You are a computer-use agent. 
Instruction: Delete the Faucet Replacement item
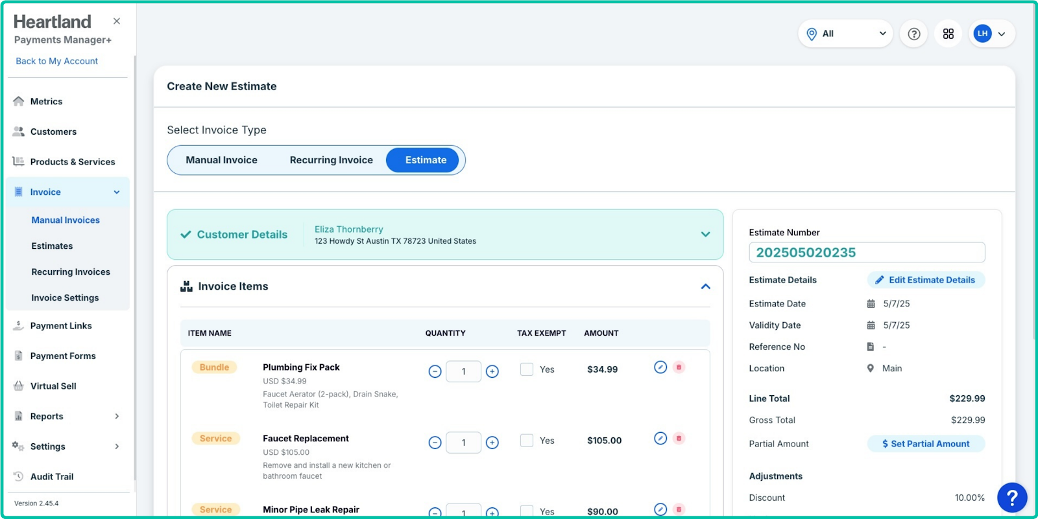coord(679,439)
